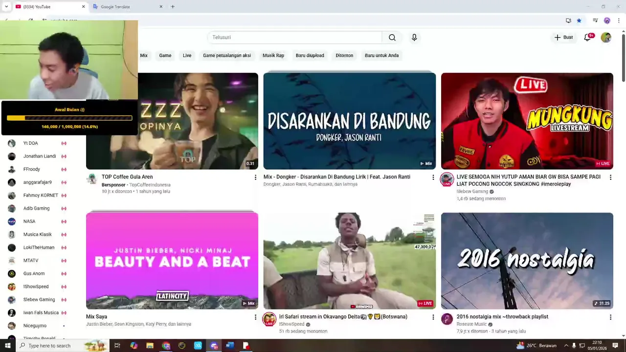Open Task View on the taskbar
The width and height of the screenshot is (626, 352).
click(x=117, y=346)
